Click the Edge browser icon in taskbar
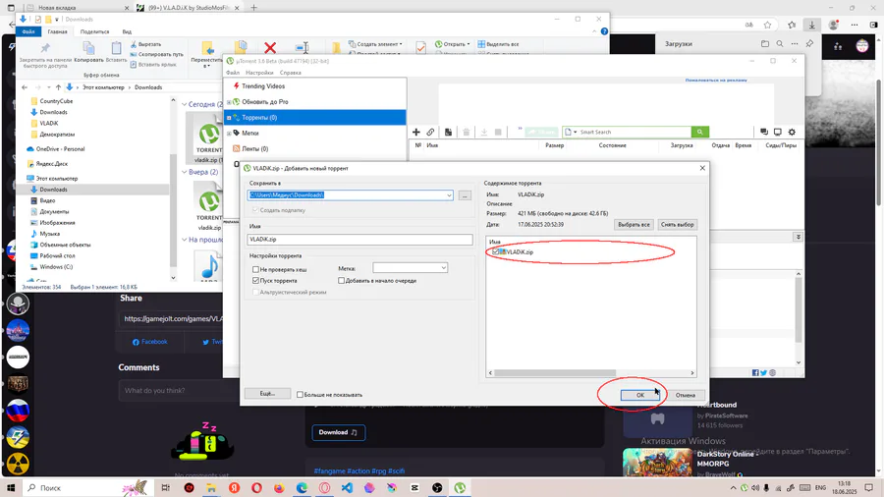 302,488
